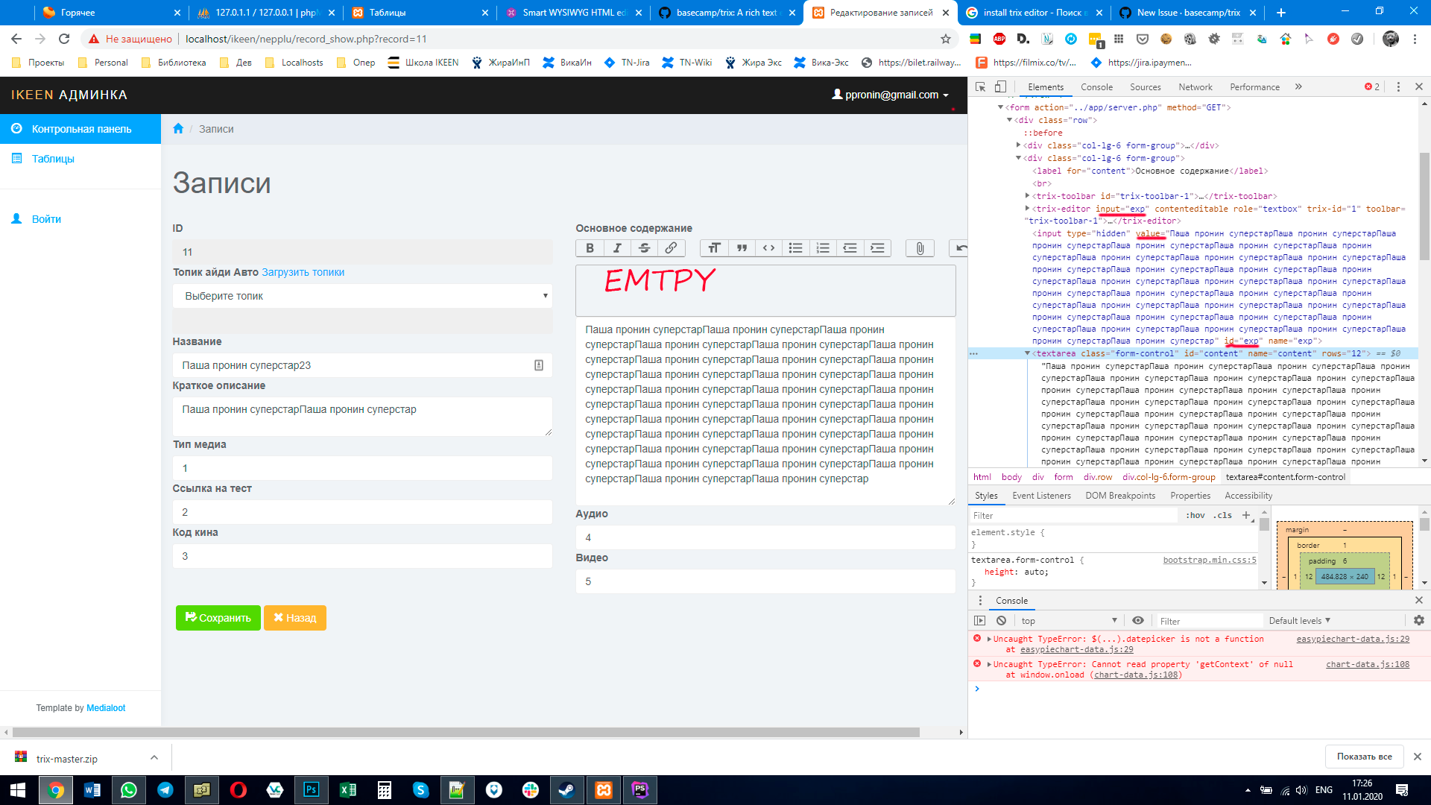This screenshot has height=805, width=1431.
Task: Attach a file via the paperclip icon
Action: (919, 248)
